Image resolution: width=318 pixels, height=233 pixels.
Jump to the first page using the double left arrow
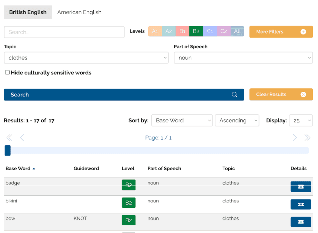pyautogui.click(x=9, y=138)
